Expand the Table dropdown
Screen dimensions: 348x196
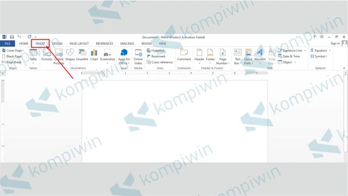[33, 63]
